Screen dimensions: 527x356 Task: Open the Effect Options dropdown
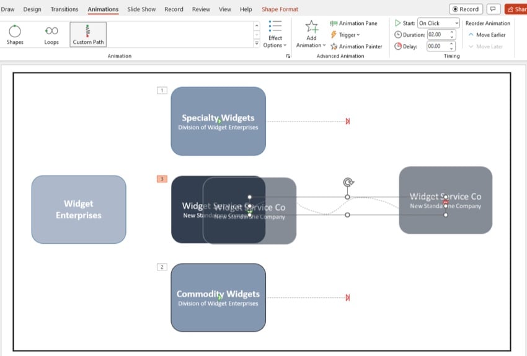pos(275,34)
